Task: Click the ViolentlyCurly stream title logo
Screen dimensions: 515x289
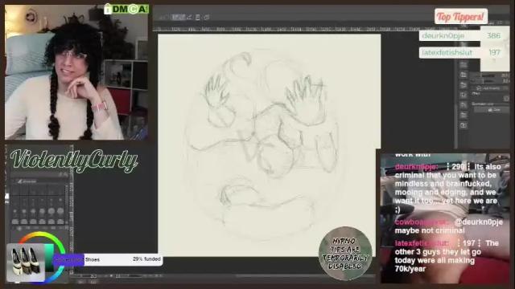Action: pyautogui.click(x=74, y=161)
